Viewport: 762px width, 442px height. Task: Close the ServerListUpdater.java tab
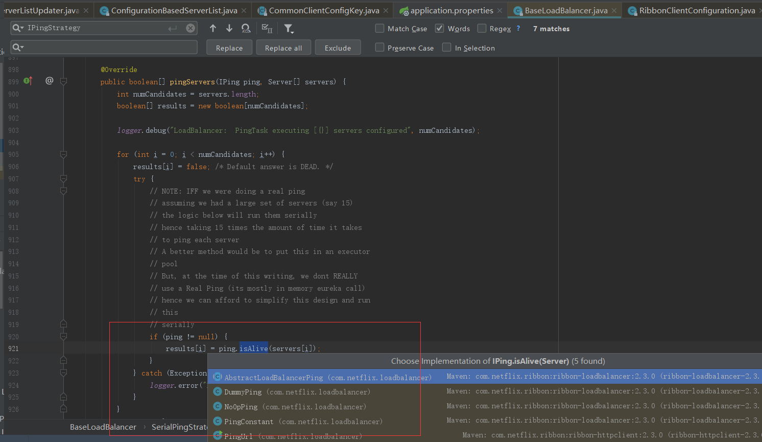click(86, 10)
